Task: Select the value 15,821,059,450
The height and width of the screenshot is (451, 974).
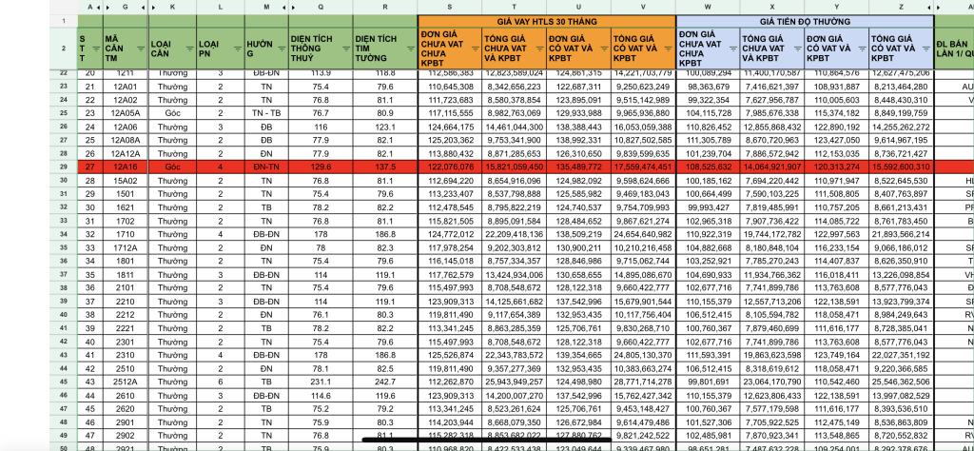Action: (x=515, y=167)
